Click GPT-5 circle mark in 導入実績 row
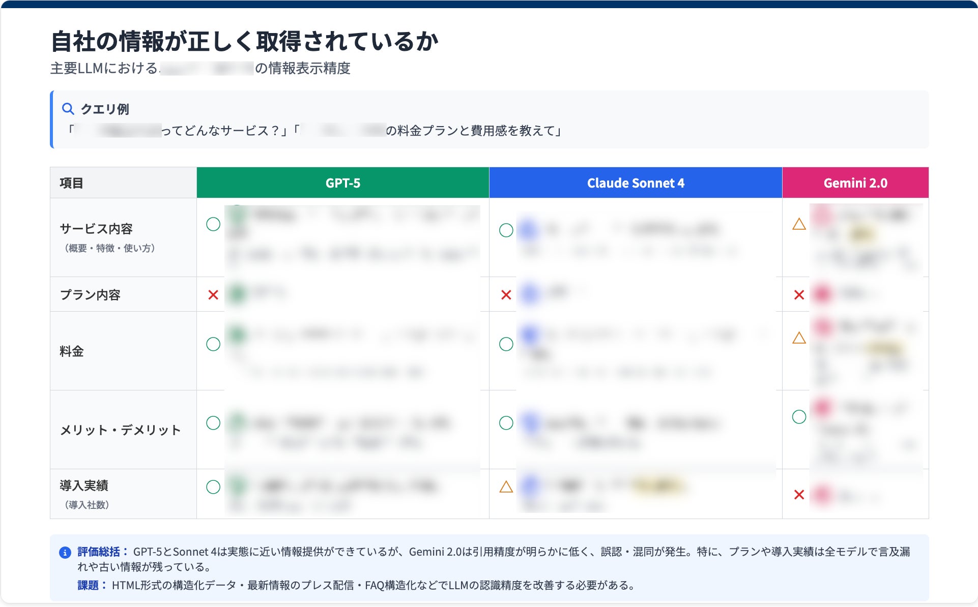The width and height of the screenshot is (978, 607). tap(213, 487)
